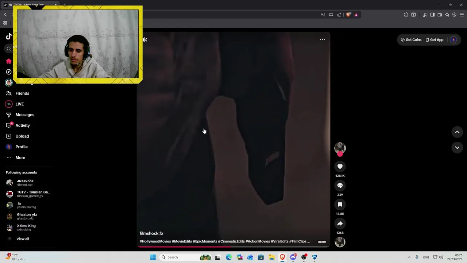Image resolution: width=467 pixels, height=263 pixels.
Task: Open the #CinematicEdits hashtag
Action: tap(231, 241)
